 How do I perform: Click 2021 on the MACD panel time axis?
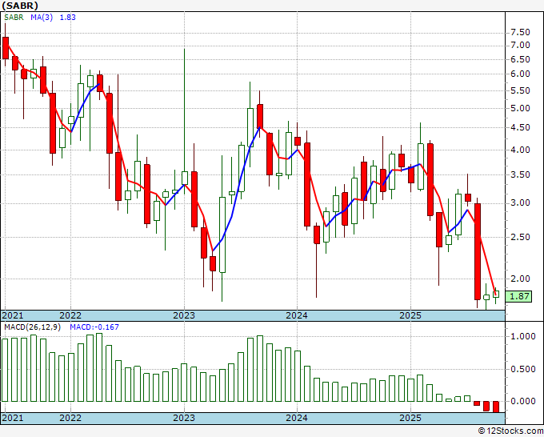13,418
